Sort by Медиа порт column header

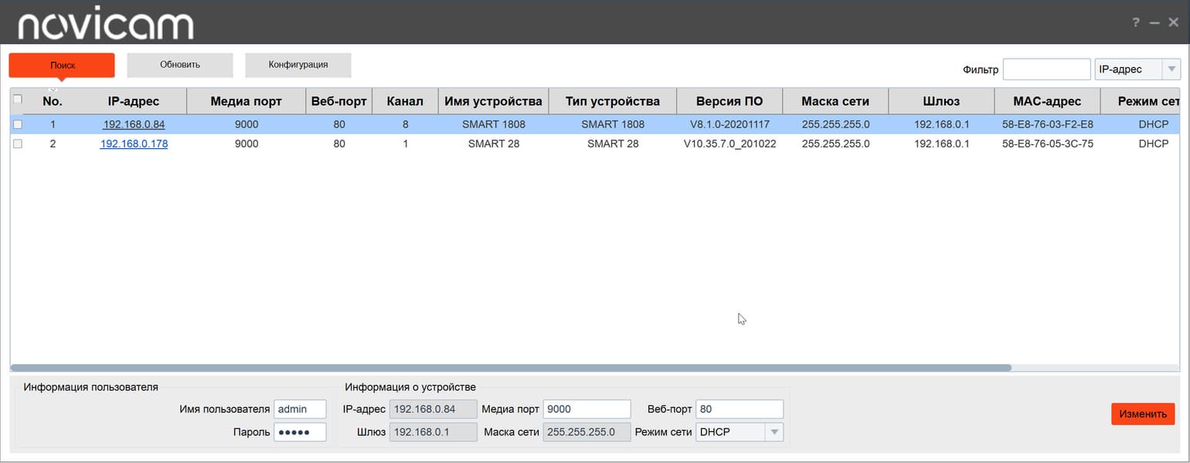coord(246,101)
